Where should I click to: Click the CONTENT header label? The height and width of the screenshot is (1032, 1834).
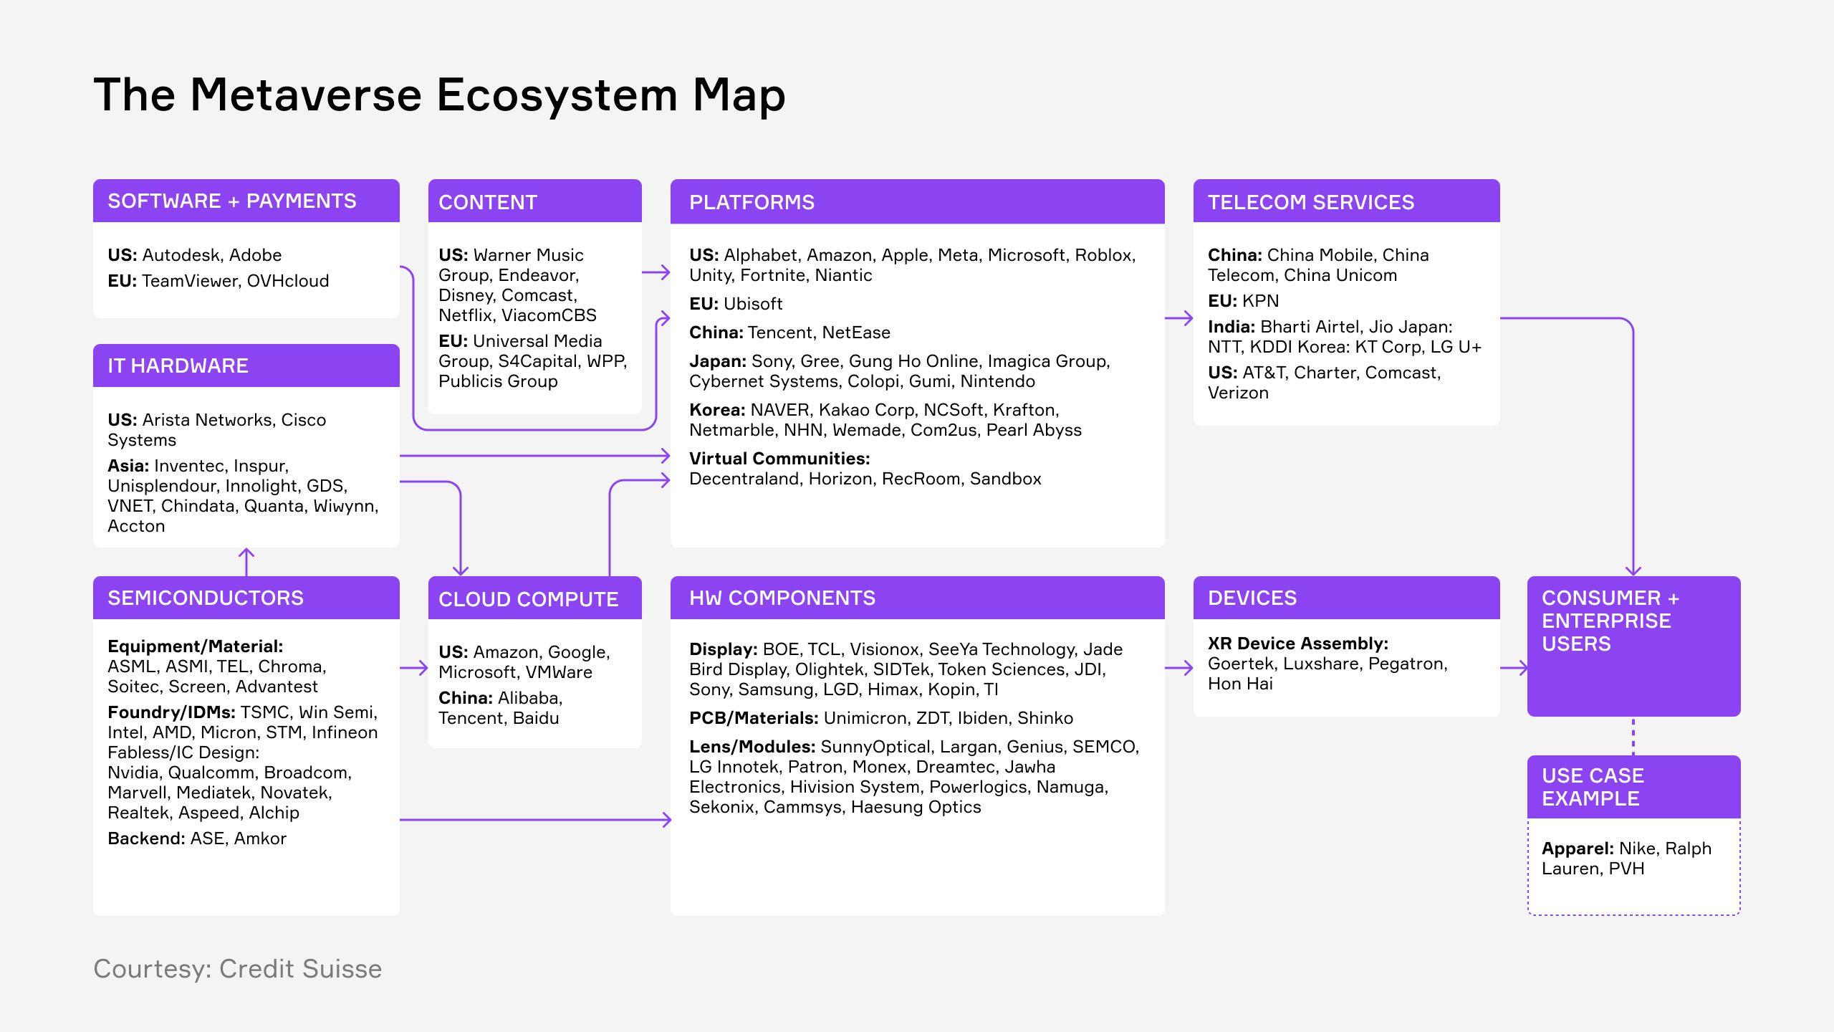(488, 202)
